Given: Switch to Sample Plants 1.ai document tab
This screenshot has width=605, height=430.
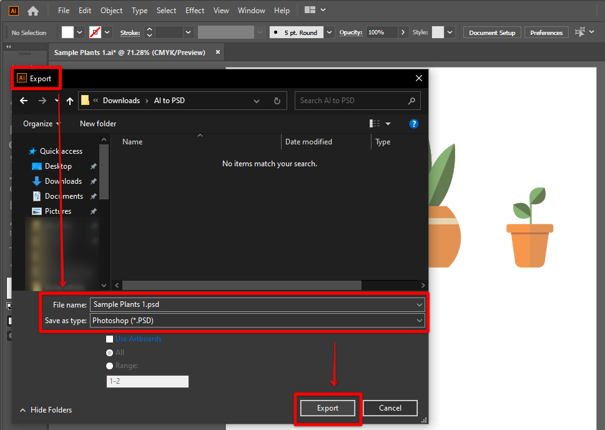Looking at the screenshot, I should [x=129, y=52].
